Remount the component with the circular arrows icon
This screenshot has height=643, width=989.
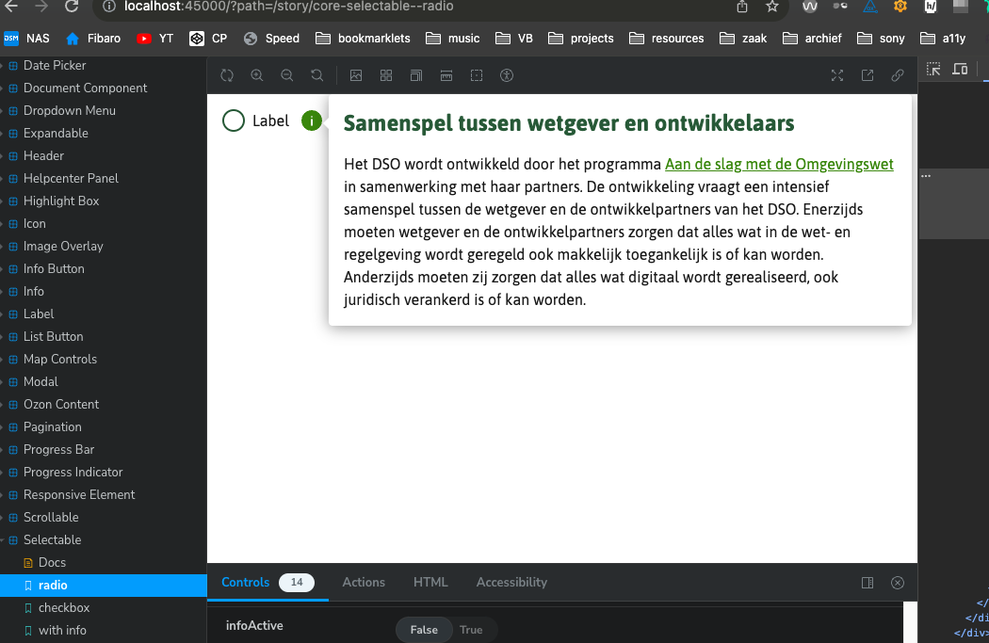point(227,75)
